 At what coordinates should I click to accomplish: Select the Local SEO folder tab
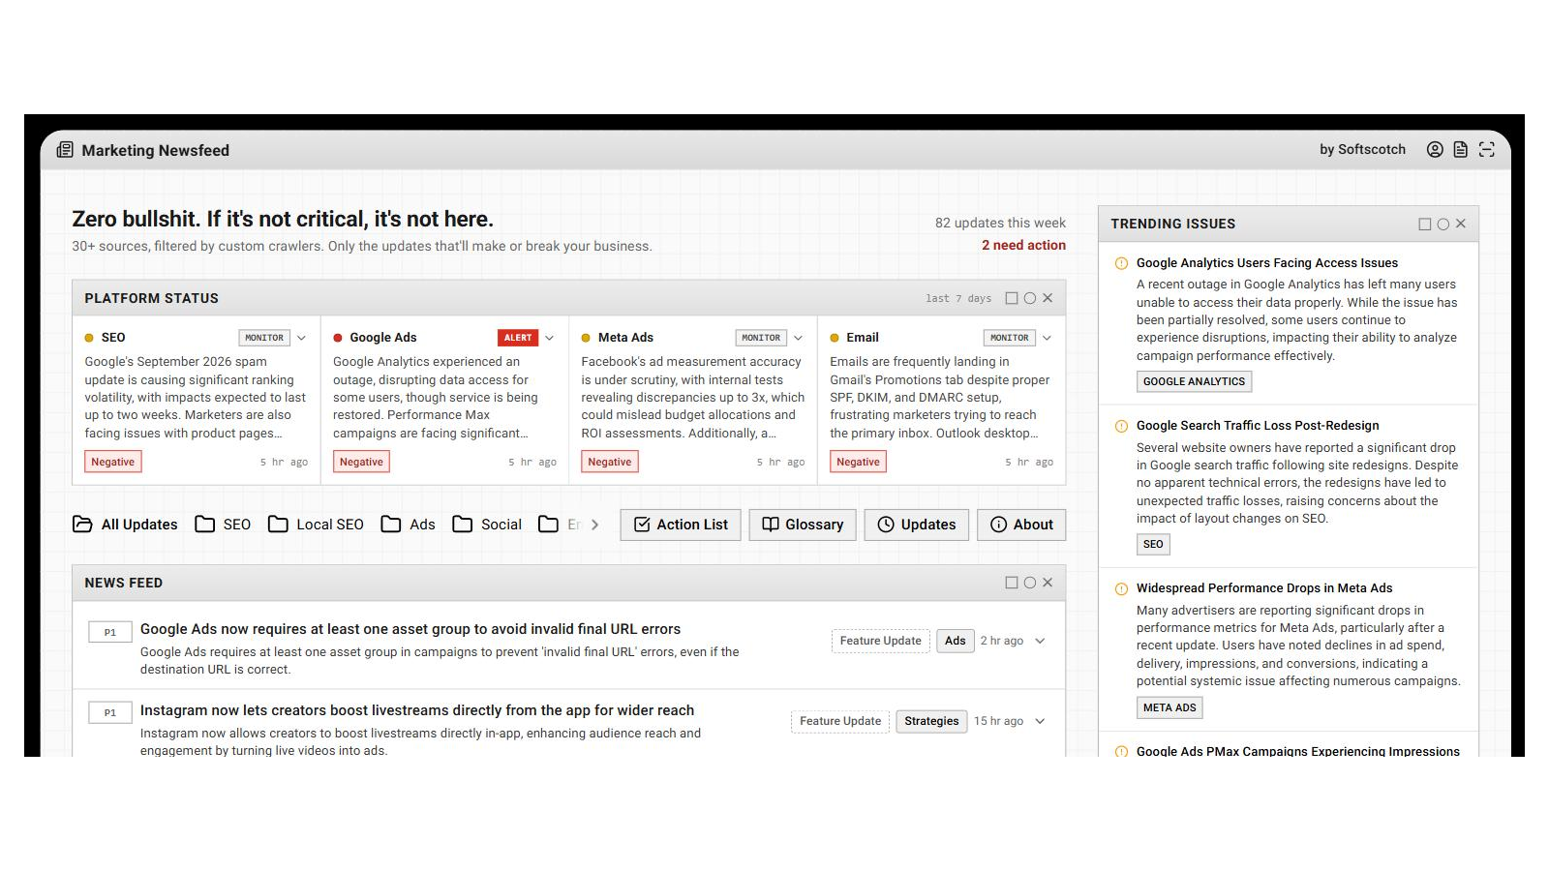(x=316, y=525)
